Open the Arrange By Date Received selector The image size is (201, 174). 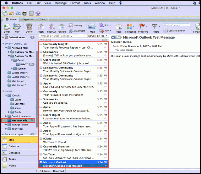pyautogui.click(x=57, y=36)
